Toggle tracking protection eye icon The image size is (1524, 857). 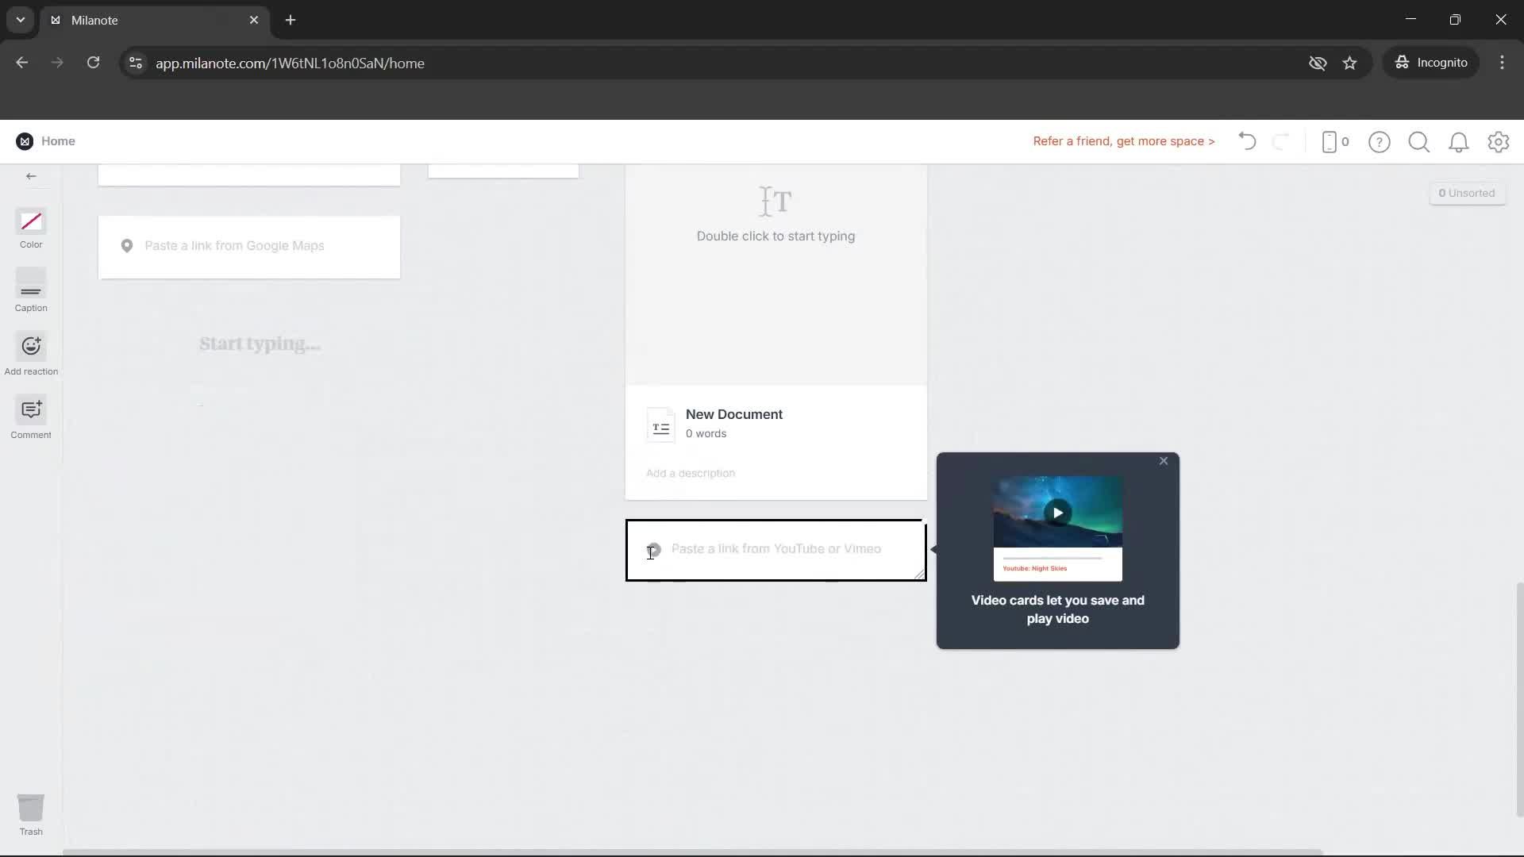click(1318, 63)
